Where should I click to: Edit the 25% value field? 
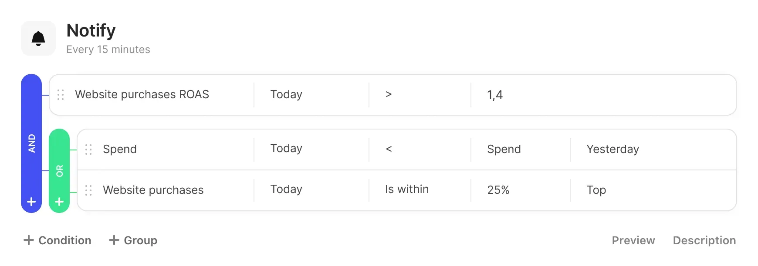tap(498, 190)
